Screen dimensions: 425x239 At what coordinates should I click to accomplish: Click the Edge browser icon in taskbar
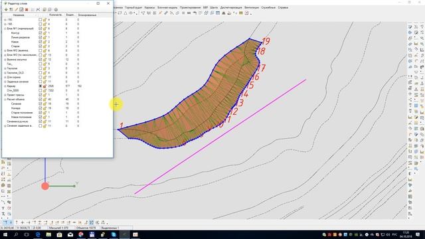coord(38,234)
